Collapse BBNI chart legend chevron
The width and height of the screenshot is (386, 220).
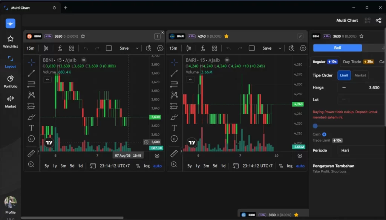[x=47, y=79]
